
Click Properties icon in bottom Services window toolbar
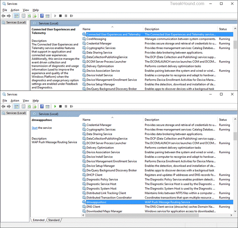point(24,106)
